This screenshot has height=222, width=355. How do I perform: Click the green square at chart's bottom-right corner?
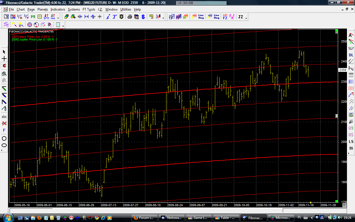point(336,201)
